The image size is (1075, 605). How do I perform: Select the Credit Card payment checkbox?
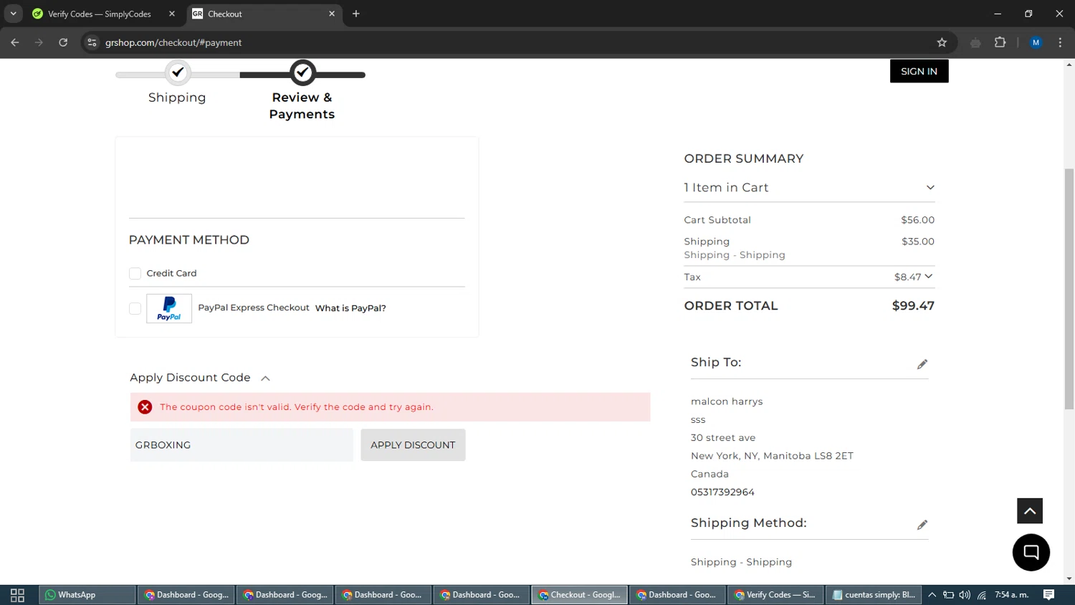[x=135, y=273]
